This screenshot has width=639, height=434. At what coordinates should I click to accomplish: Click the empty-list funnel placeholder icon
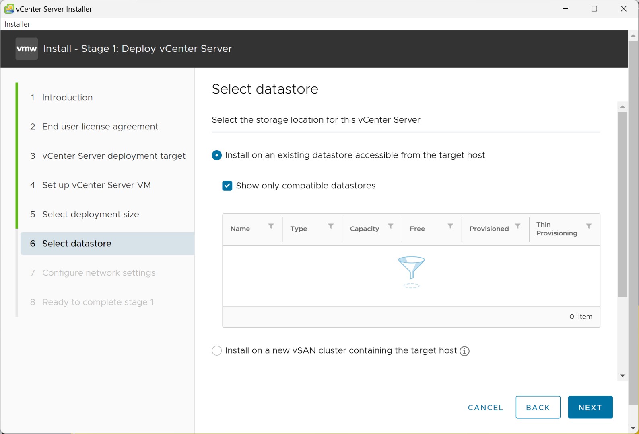[411, 272]
